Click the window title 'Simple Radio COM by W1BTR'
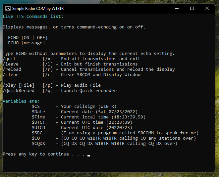Screen dimensions: 219x177 point(38,9)
